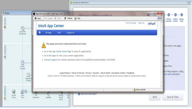Click the Home window title icon
Viewport: 192px width, 109px height.
4,13
